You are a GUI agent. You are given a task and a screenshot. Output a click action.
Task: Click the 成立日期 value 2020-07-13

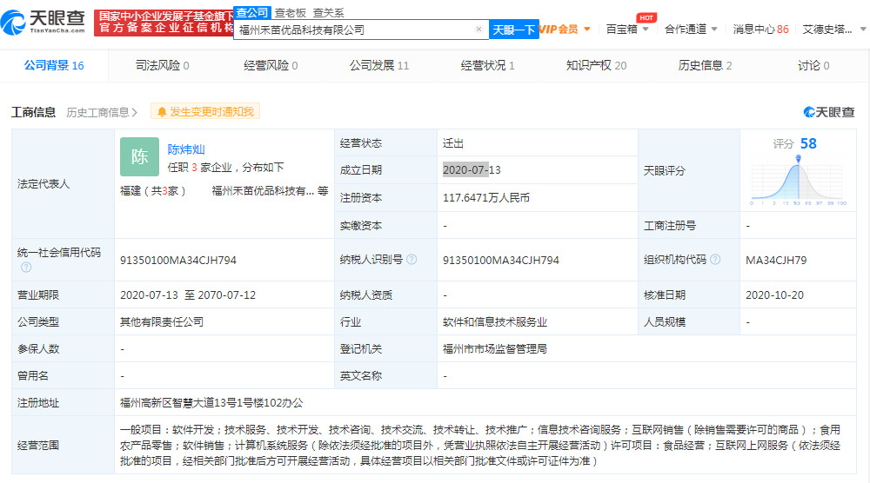click(x=472, y=170)
